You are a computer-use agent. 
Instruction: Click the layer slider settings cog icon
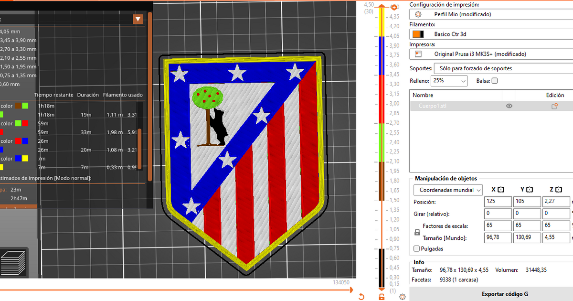tap(403, 297)
